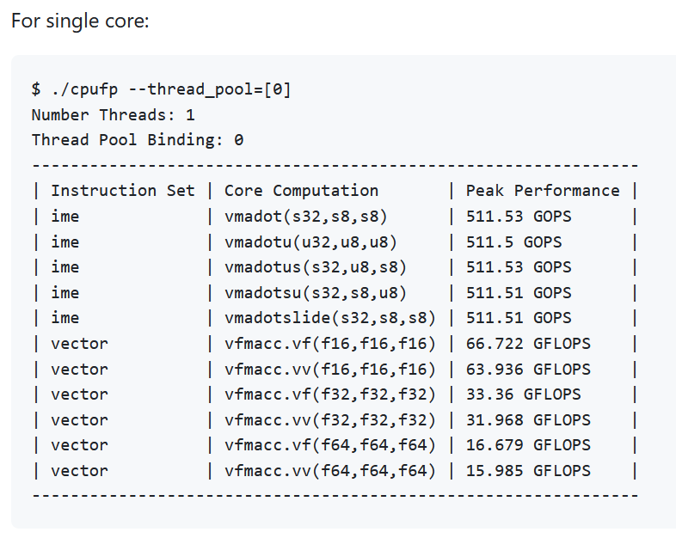
Task: Click the "For single core:" heading text
Action: [80, 20]
